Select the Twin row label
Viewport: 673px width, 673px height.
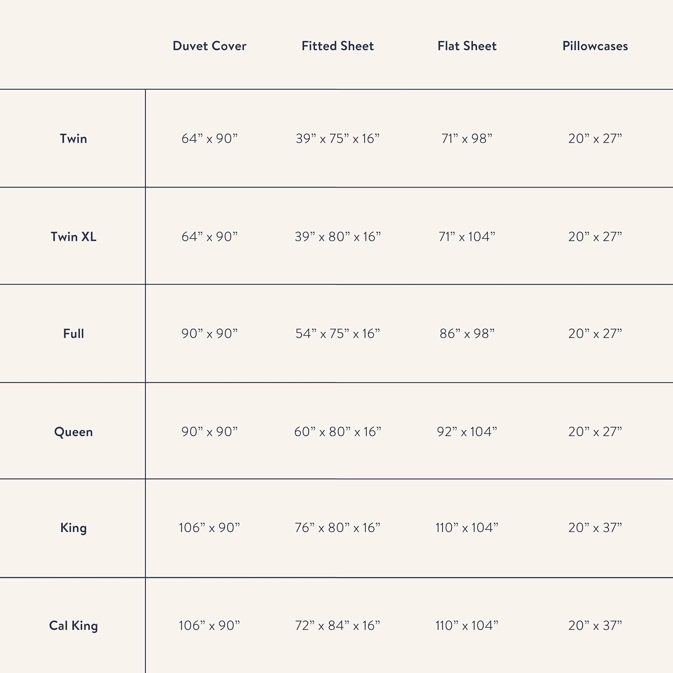click(x=74, y=138)
